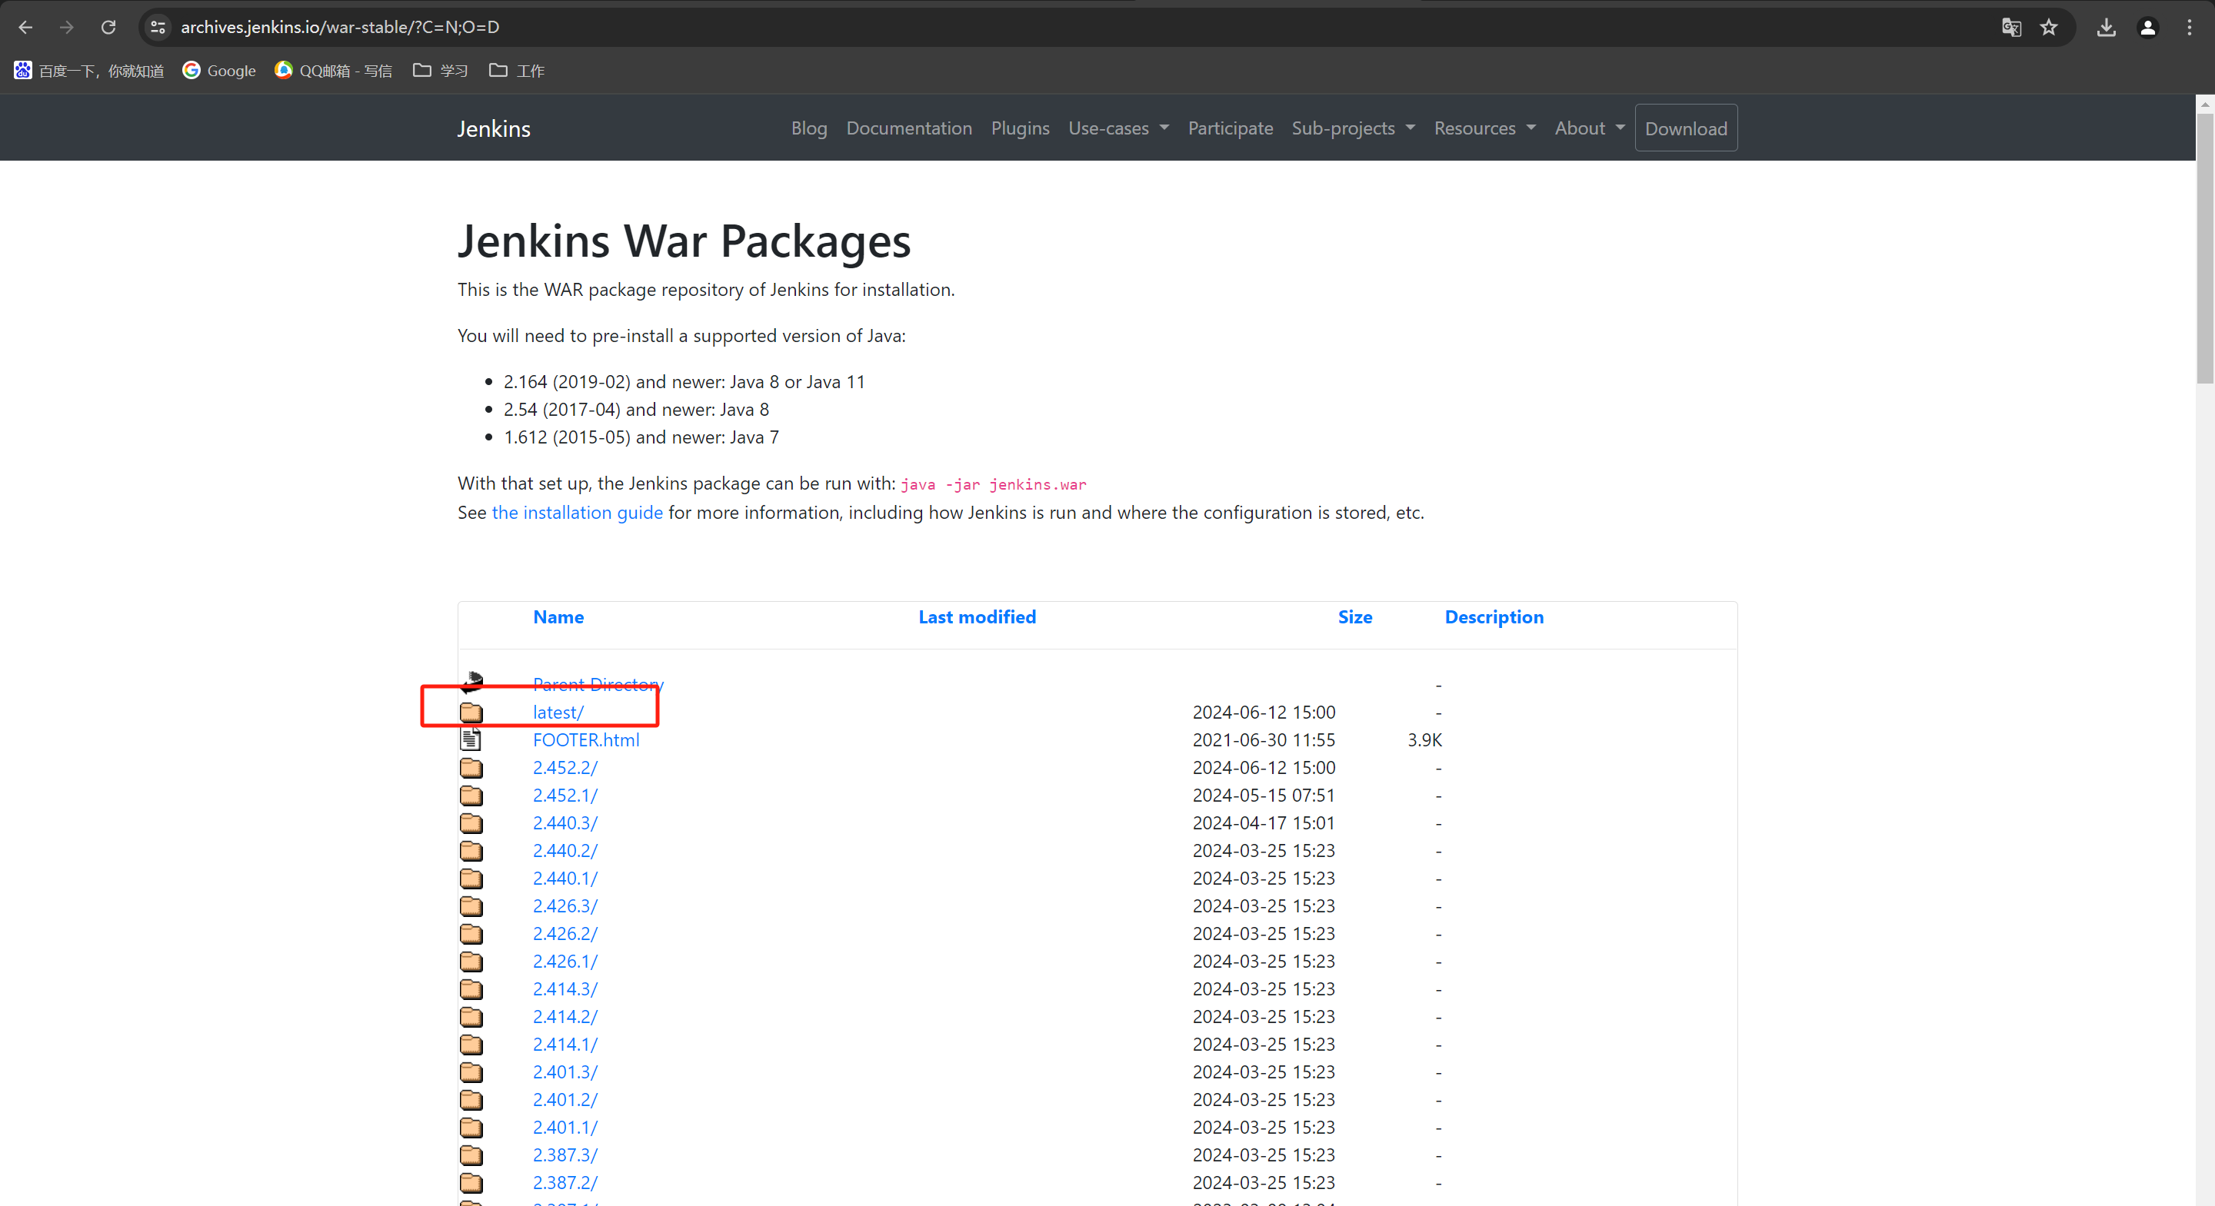Click the Download button
The height and width of the screenshot is (1206, 2215).
click(x=1685, y=128)
